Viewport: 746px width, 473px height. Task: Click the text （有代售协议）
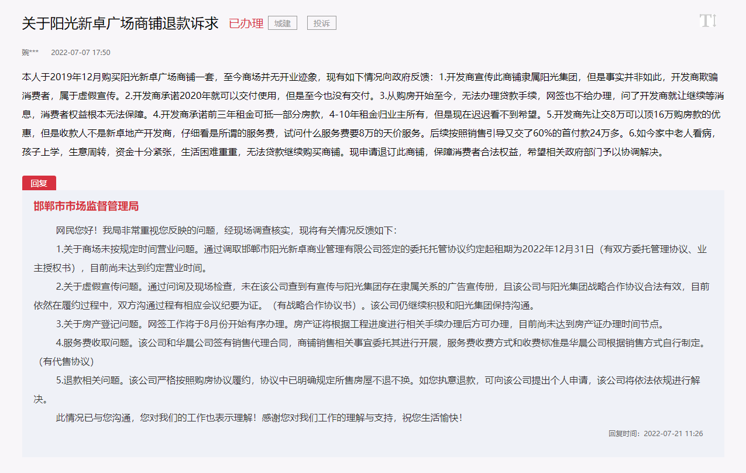(66, 362)
